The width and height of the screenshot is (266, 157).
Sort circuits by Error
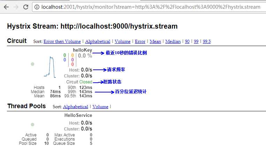pos(140,42)
